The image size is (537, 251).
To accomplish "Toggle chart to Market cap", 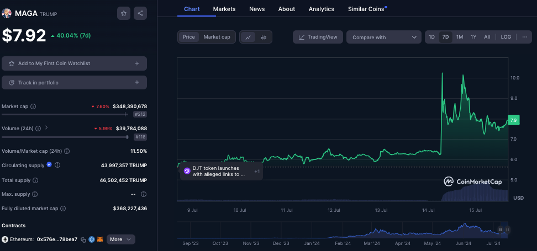I will point(217,37).
